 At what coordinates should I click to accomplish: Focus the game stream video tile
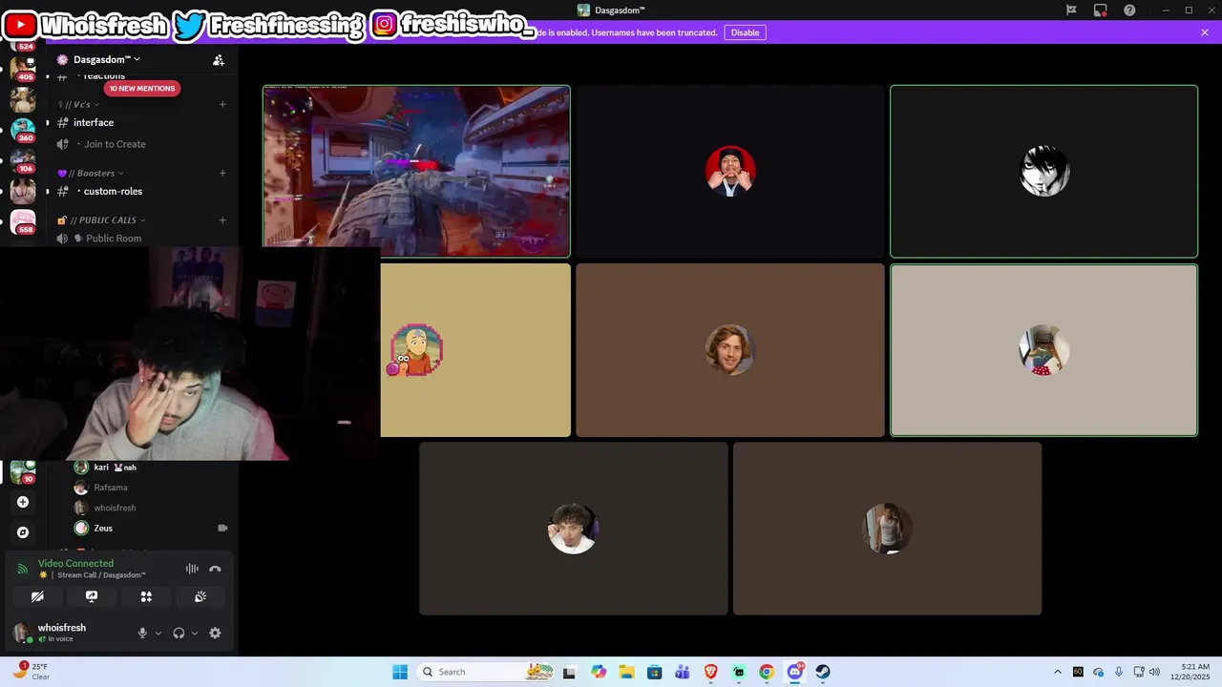[416, 172]
